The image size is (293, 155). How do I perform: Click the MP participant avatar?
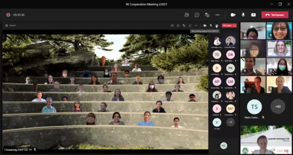coord(230,109)
